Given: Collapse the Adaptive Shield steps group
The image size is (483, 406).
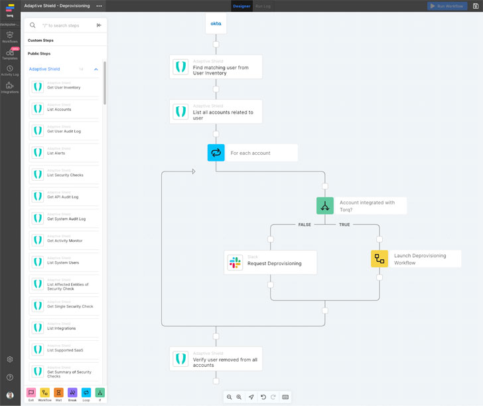Looking at the screenshot, I should (x=96, y=69).
